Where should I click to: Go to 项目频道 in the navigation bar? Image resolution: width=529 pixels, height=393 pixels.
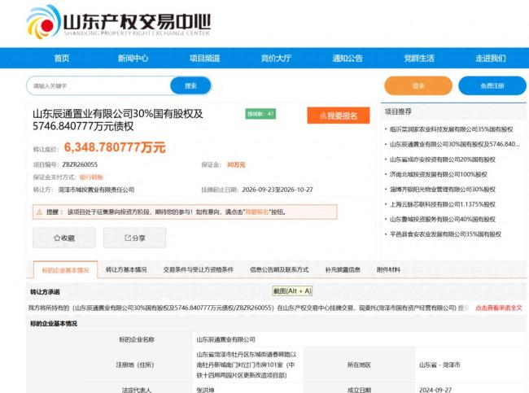205,59
